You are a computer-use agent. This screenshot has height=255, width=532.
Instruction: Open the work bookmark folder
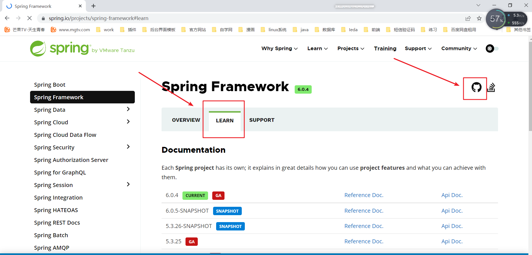[x=105, y=30]
